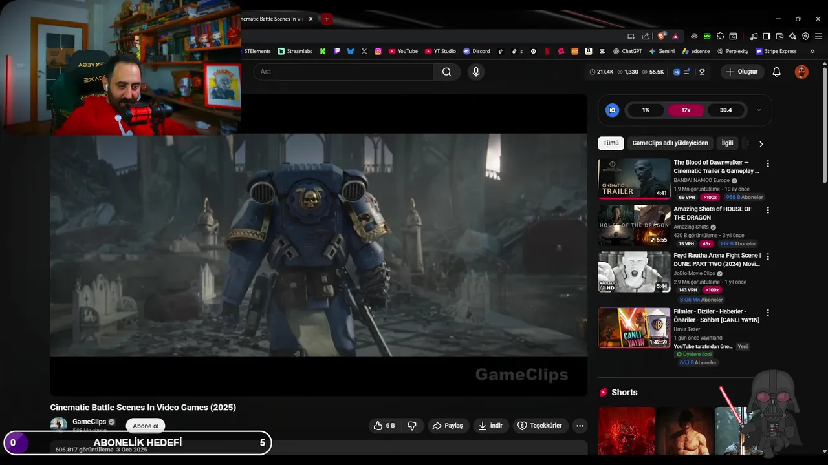Click the Oluştur create button
This screenshot has width=828, height=465.
coord(742,72)
